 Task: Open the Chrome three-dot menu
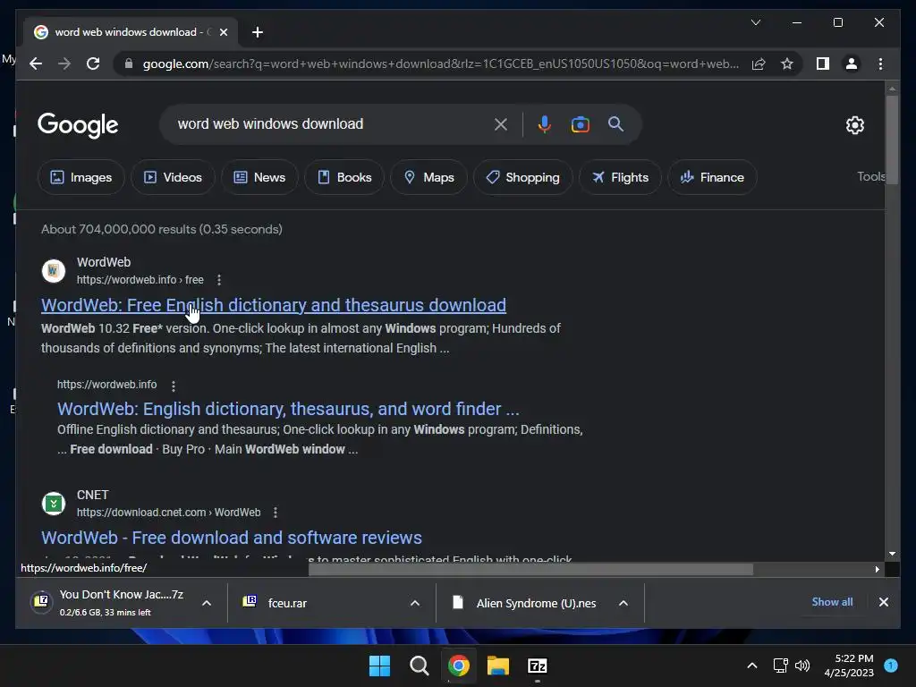pos(880,64)
